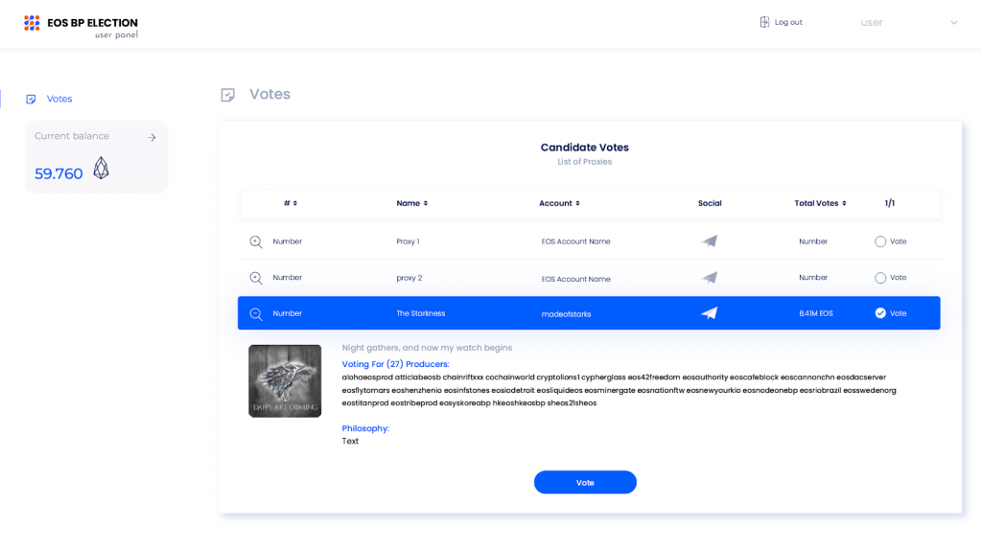Open proxy 2 Telegram social icon
982x548 pixels.
coord(709,277)
